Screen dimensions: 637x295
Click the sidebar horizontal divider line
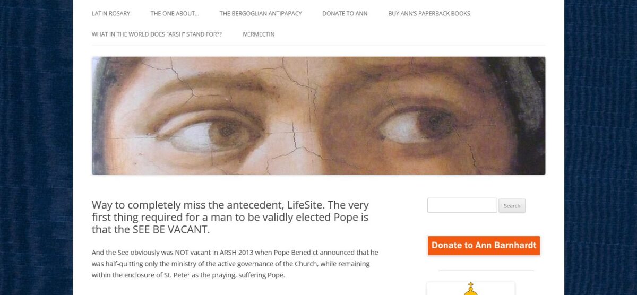coord(486,271)
